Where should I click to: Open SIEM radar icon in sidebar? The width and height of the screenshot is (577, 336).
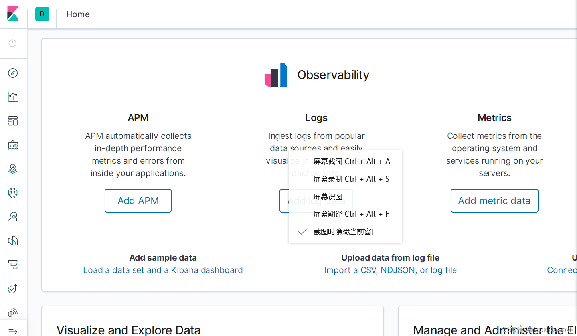click(13, 312)
